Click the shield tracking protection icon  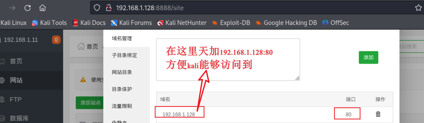point(97,8)
